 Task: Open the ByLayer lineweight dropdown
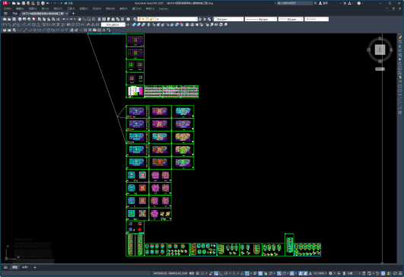point(291,19)
